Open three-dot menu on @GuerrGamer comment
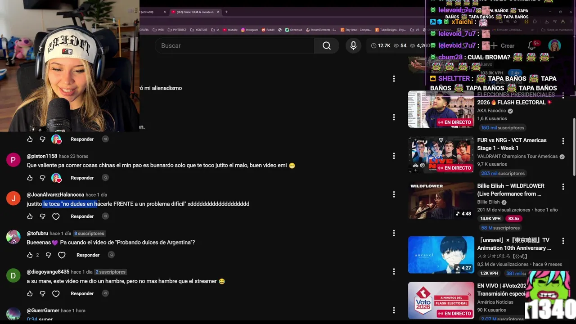 394,310
